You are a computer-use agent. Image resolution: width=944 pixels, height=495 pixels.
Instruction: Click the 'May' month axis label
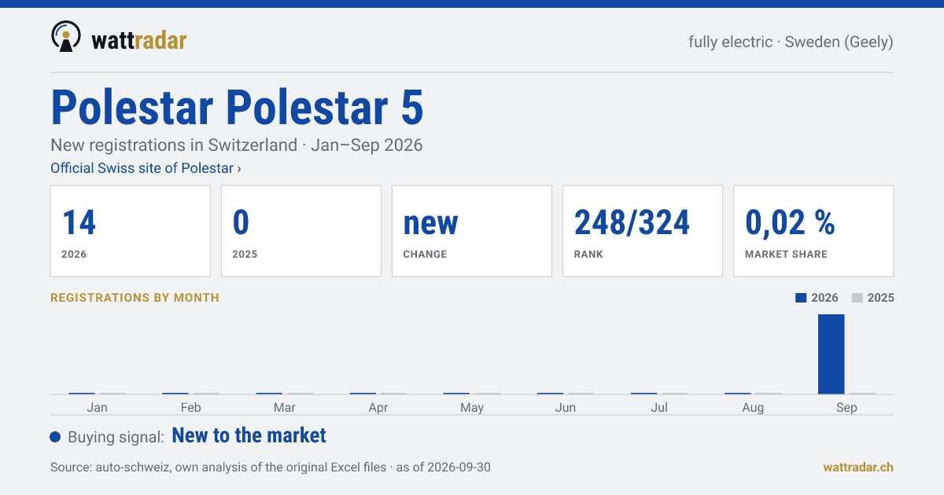[472, 408]
